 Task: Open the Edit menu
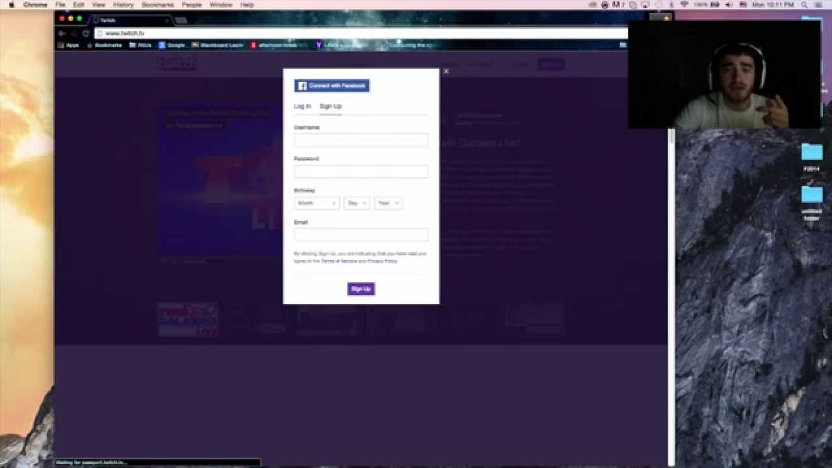(79, 5)
